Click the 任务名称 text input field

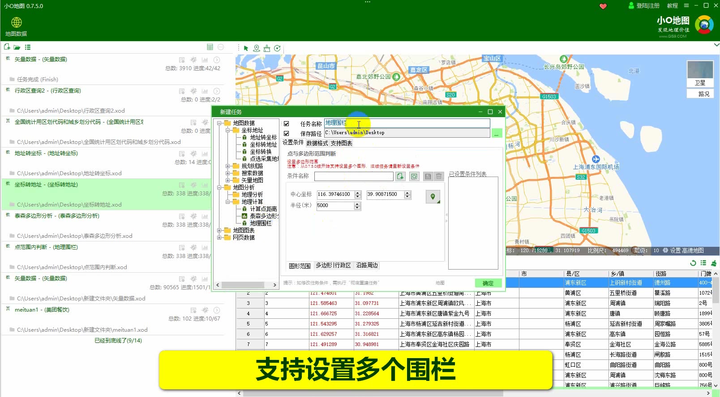pos(407,123)
